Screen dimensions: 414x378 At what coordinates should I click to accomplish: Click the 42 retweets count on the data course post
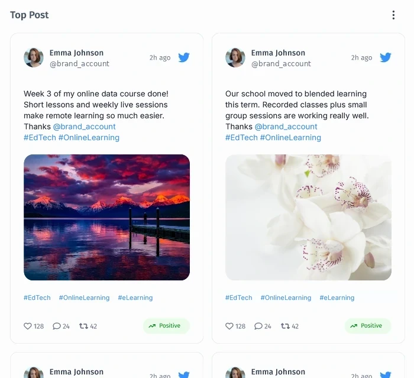coord(93,326)
